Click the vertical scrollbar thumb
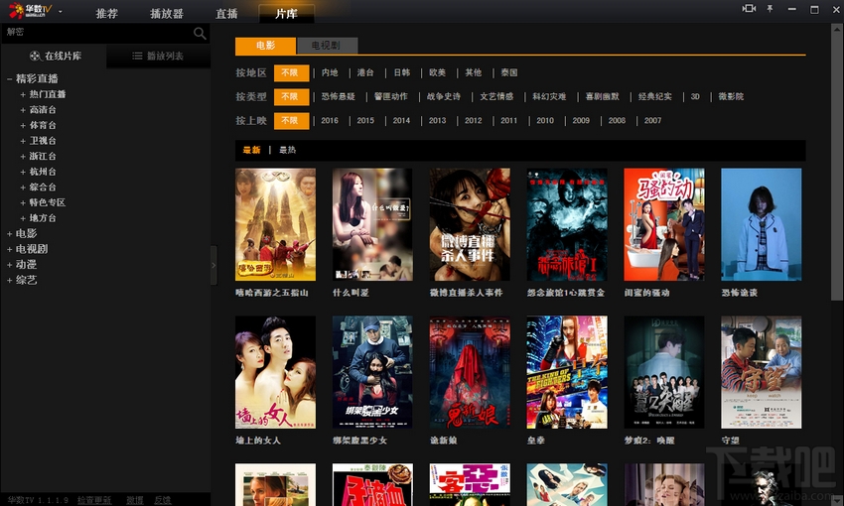 pyautogui.click(x=837, y=167)
